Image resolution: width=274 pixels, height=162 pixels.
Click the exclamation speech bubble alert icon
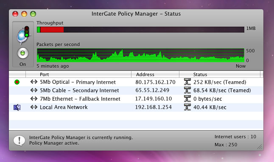(x=19, y=140)
